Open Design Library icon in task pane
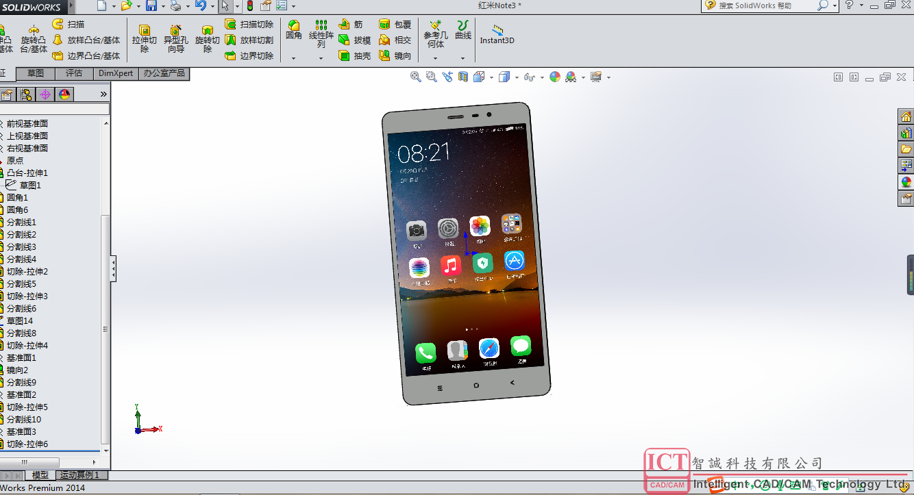Image resolution: width=914 pixels, height=495 pixels. pos(906,132)
